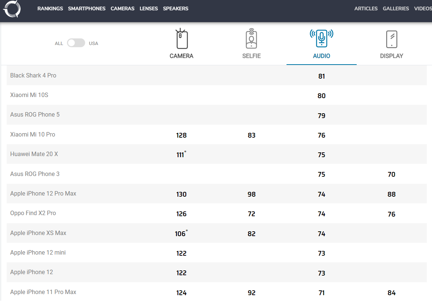Image resolution: width=432 pixels, height=304 pixels.
Task: Click iPhone 12 mini camera score 122
Action: pos(181,253)
